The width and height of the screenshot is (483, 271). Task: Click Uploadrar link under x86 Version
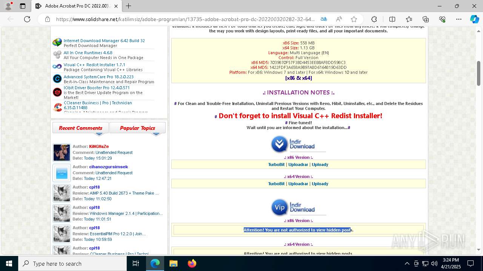coord(298,164)
